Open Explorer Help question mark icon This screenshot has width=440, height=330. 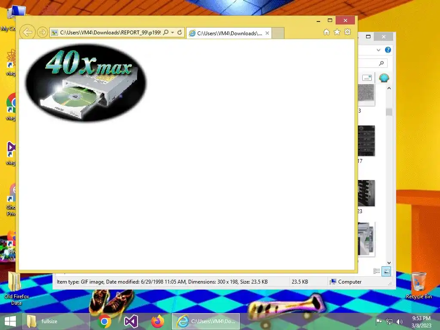(388, 50)
